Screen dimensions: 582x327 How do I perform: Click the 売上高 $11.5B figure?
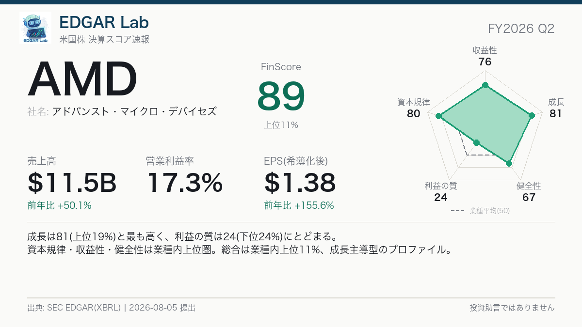tap(72, 183)
